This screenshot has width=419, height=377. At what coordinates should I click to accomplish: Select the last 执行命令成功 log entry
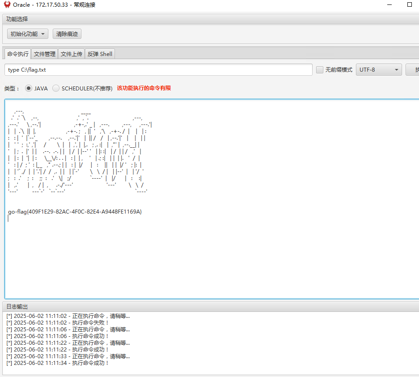58,363
